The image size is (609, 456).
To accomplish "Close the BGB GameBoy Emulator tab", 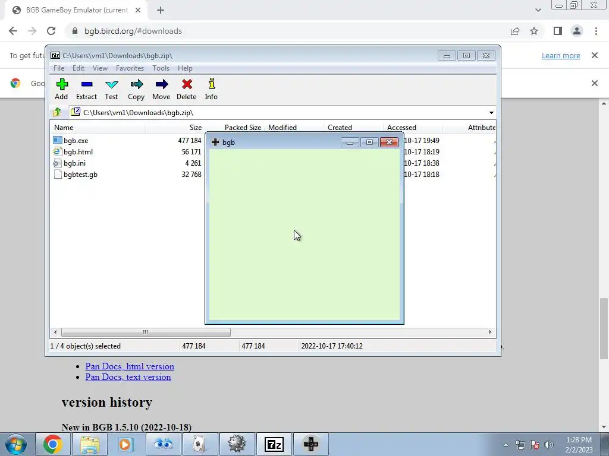I will point(138,10).
